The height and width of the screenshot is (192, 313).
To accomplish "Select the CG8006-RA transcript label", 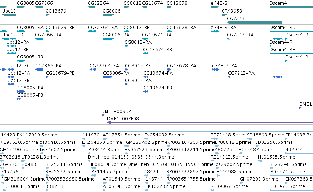I will pos(116,35).
